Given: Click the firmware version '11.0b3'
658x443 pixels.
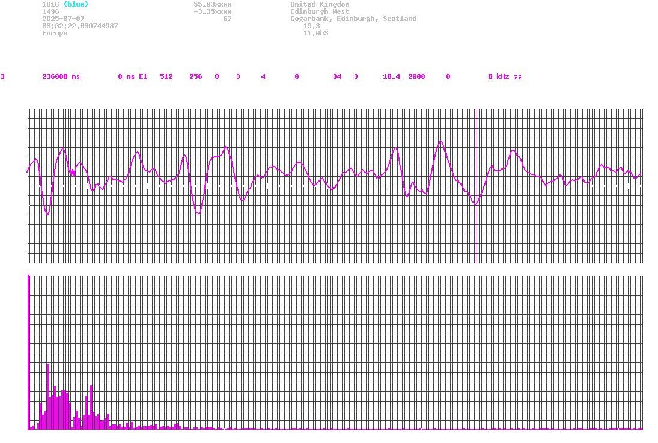Looking at the screenshot, I should click(315, 33).
